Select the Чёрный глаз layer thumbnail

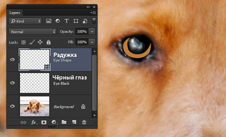(x=35, y=83)
